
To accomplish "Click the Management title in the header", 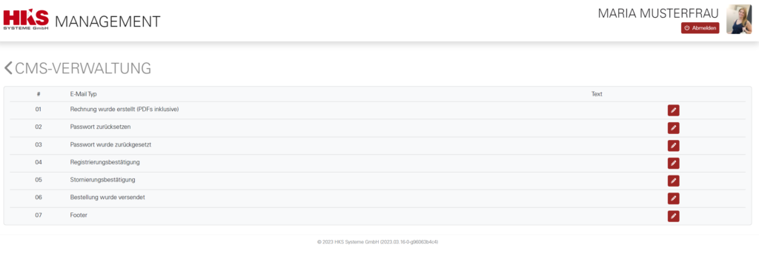I will 107,21.
